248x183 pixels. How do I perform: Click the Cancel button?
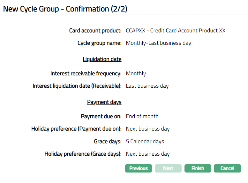click(227, 168)
